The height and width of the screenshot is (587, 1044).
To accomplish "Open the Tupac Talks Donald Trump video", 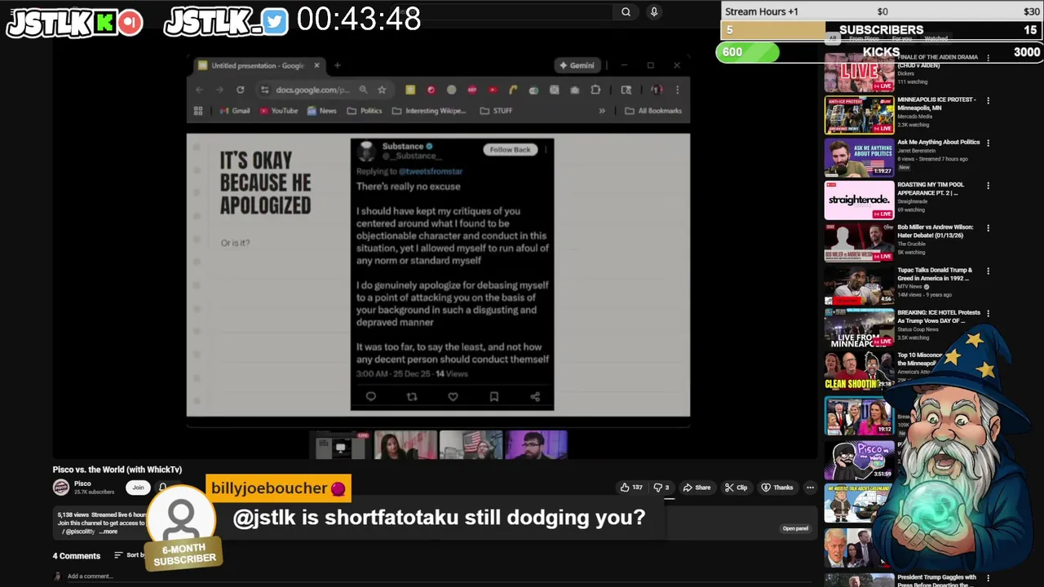I will tap(859, 285).
